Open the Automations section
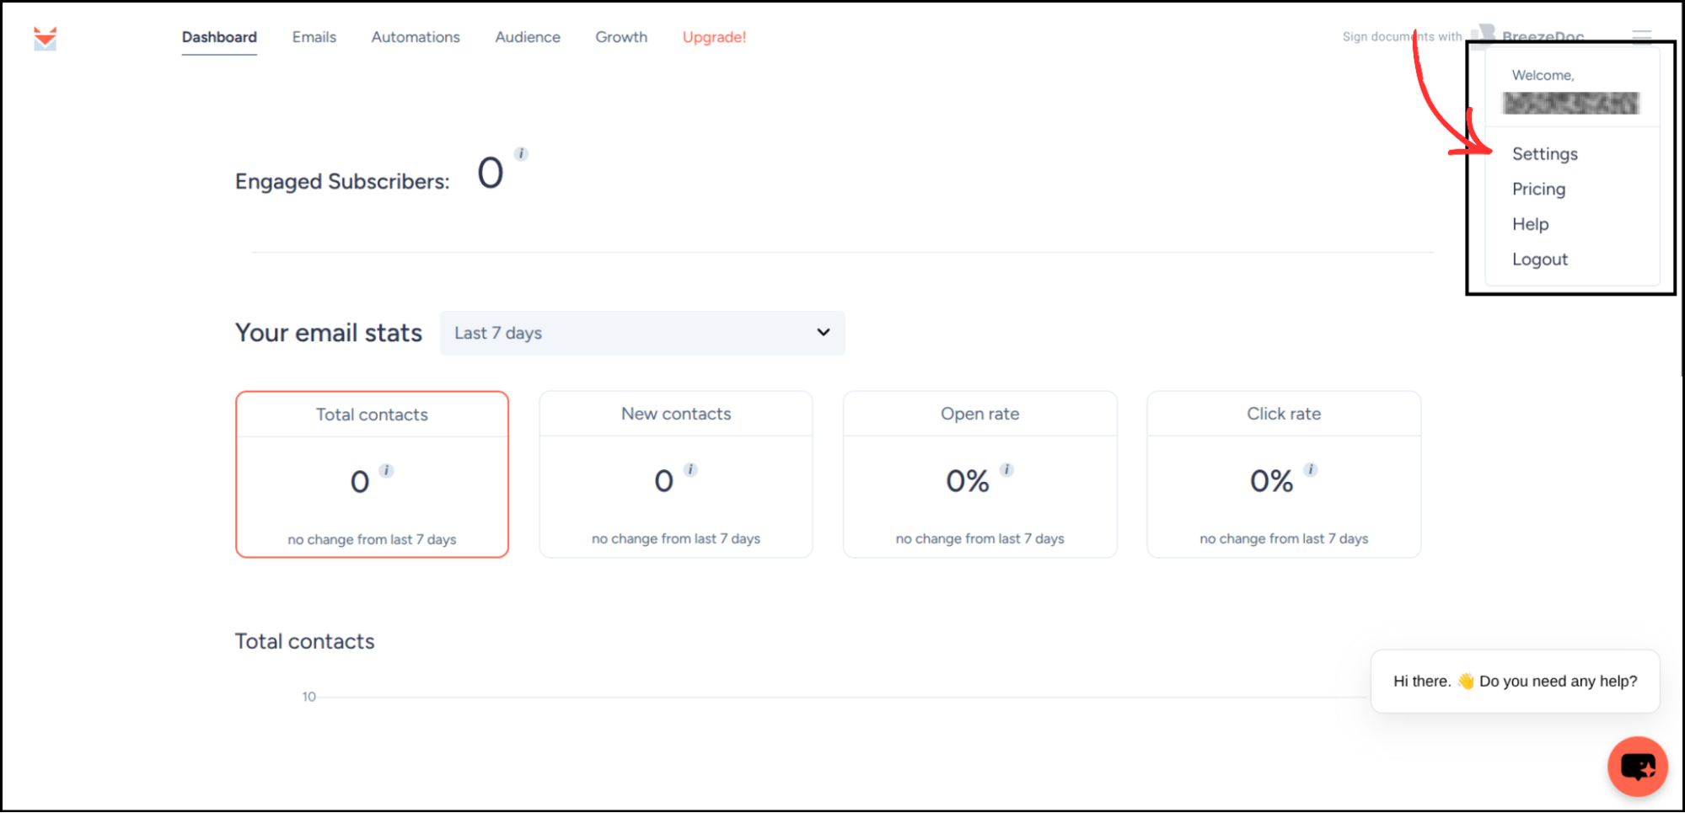 (415, 37)
